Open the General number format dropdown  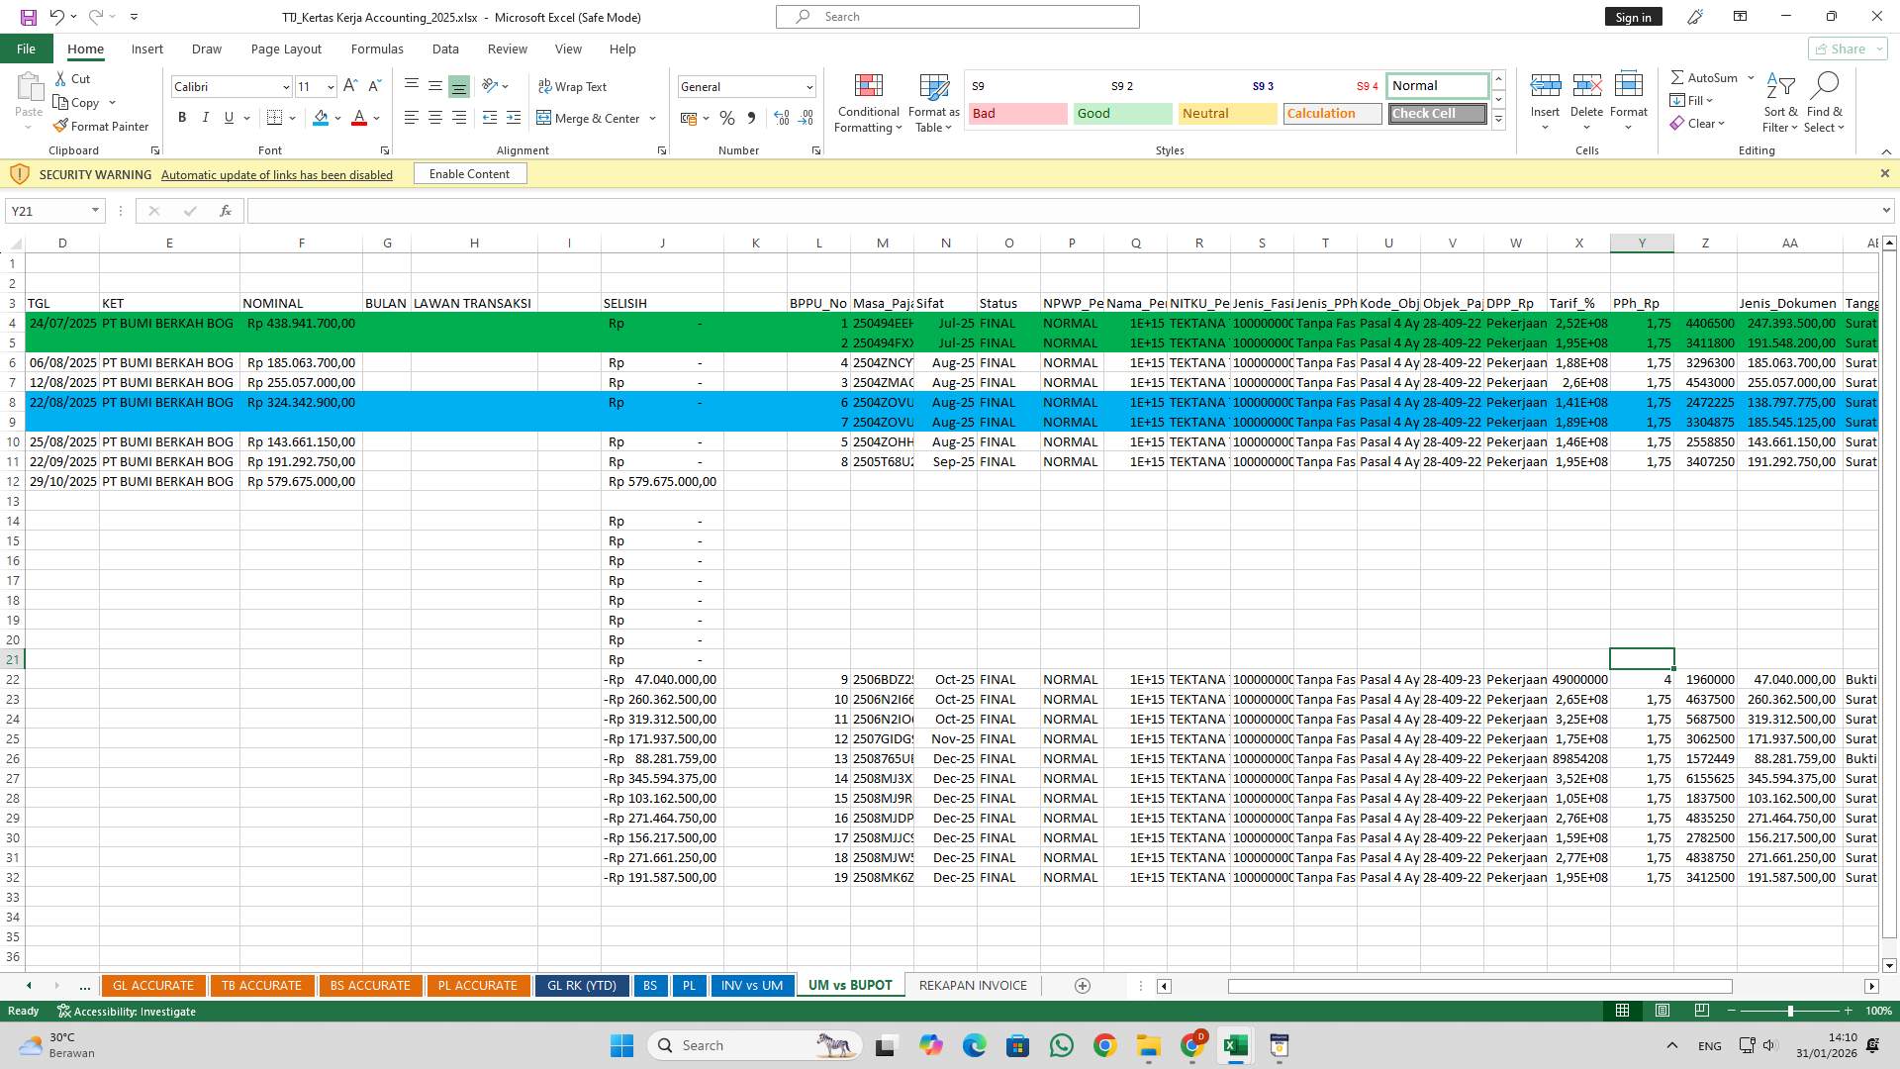coord(807,86)
